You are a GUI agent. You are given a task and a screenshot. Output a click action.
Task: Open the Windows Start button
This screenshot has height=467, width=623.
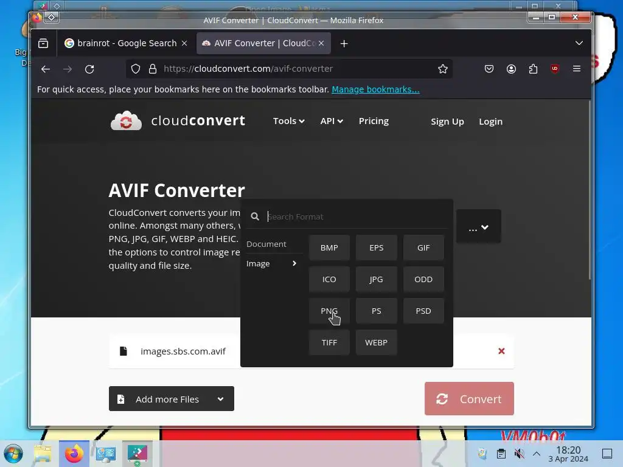click(x=13, y=454)
